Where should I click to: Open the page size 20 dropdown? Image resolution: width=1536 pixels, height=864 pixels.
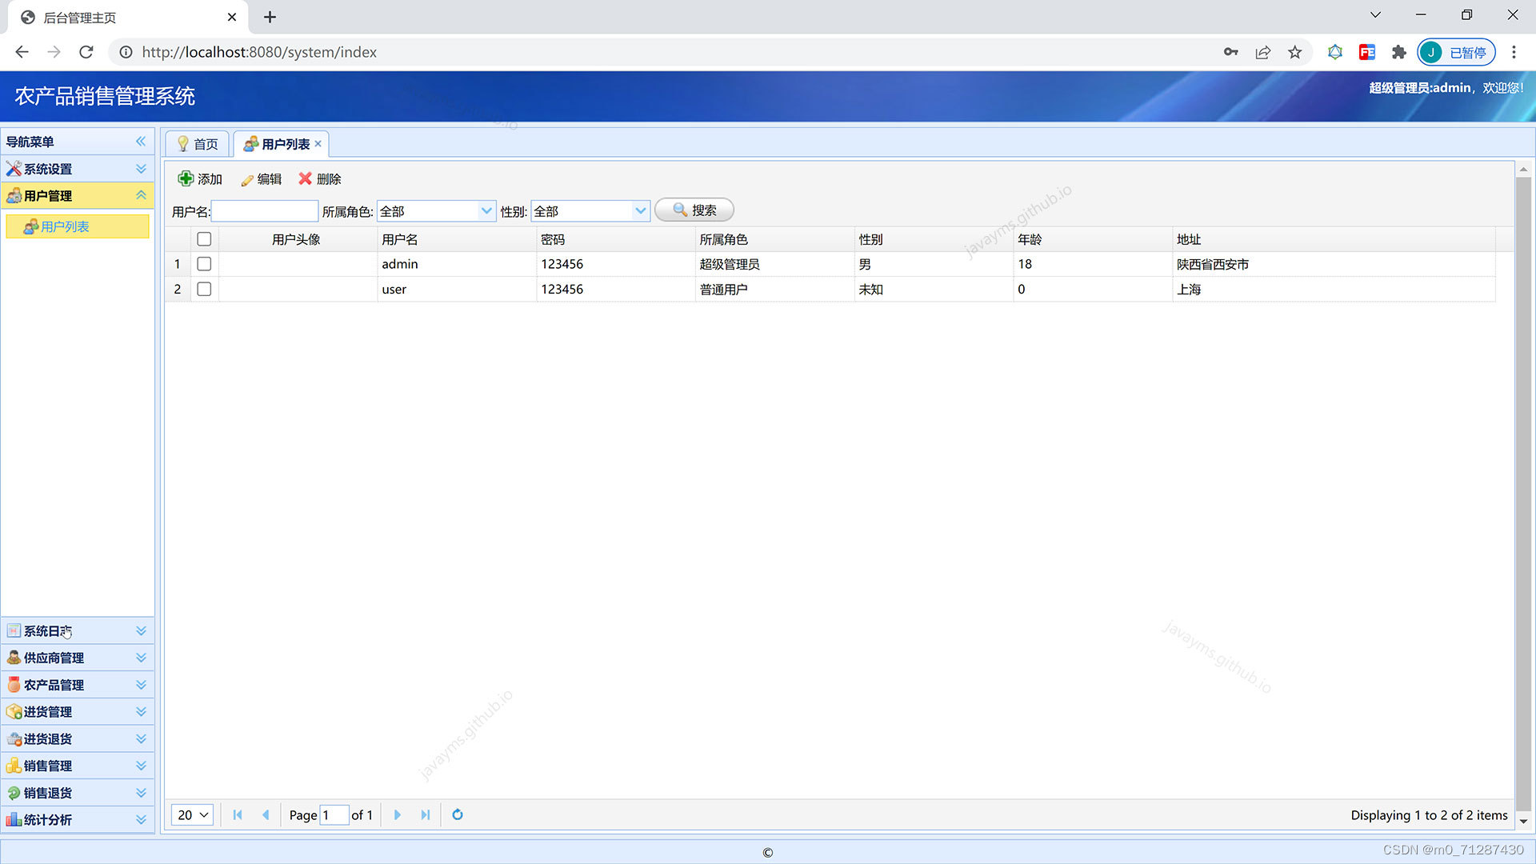click(x=192, y=814)
